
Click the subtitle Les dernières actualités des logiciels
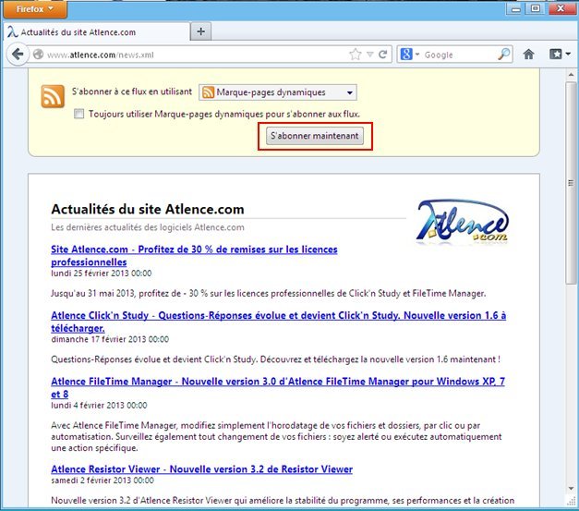[x=148, y=227]
